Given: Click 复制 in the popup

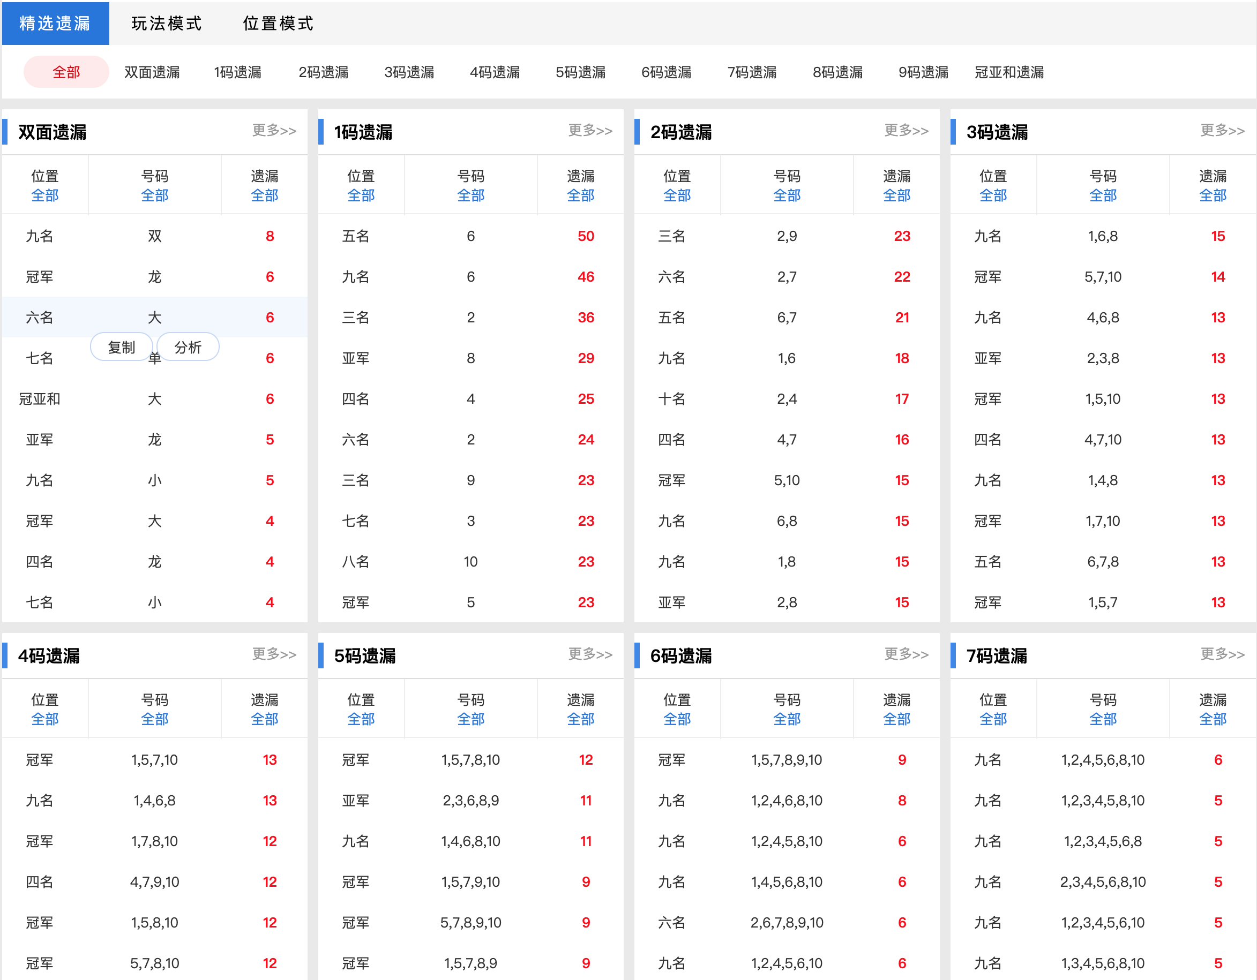Looking at the screenshot, I should pos(121,347).
